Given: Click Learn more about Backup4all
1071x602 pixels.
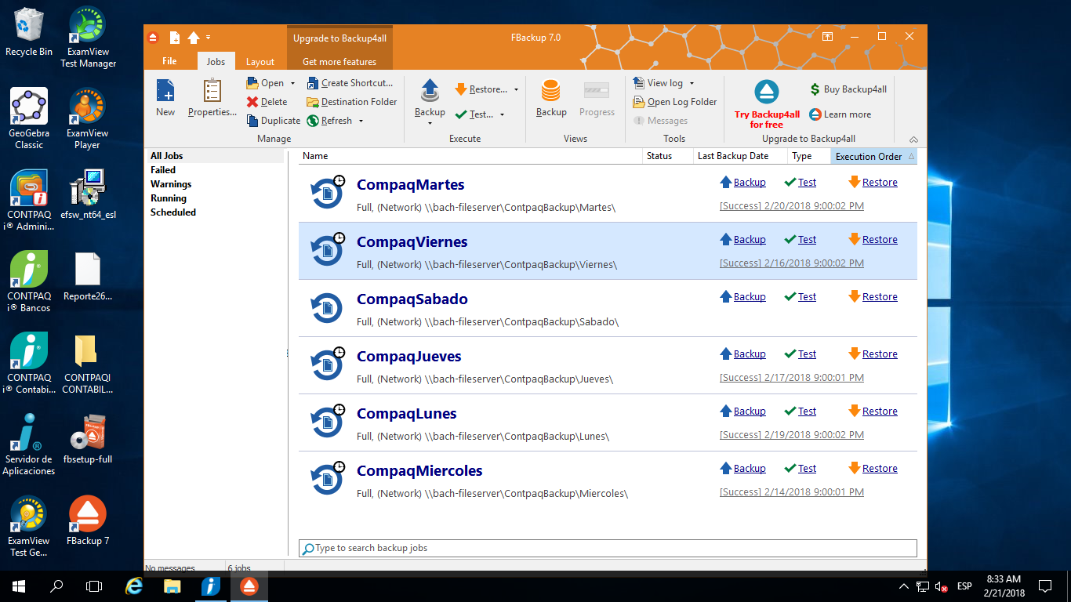Looking at the screenshot, I should coord(840,114).
